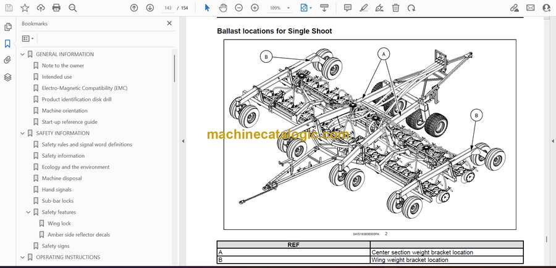Close the Bookmarks pane
The width and height of the screenshot is (556, 268).
click(169, 23)
